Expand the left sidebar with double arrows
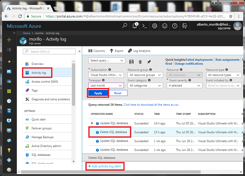The image size is (245, 176). [14, 33]
